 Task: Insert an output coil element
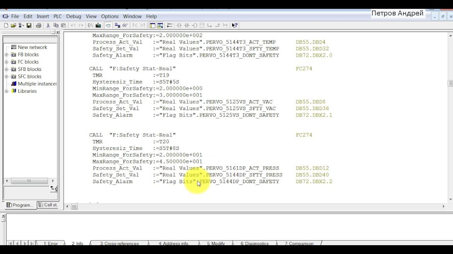[x=195, y=25]
